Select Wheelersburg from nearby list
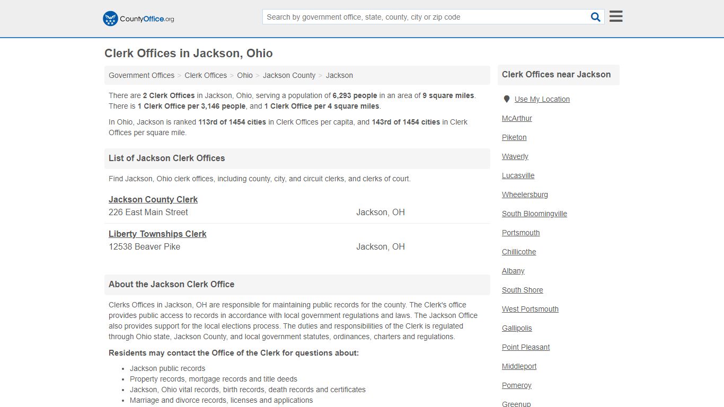 (525, 194)
